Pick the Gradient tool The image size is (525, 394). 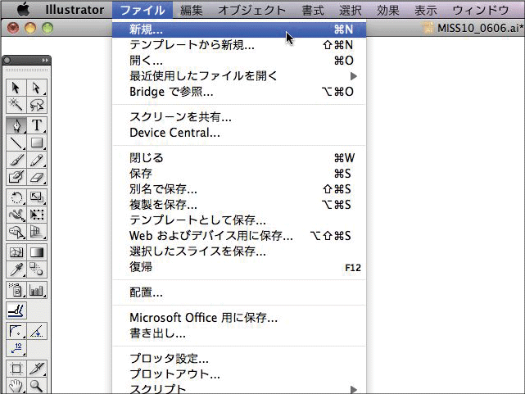[37, 251]
